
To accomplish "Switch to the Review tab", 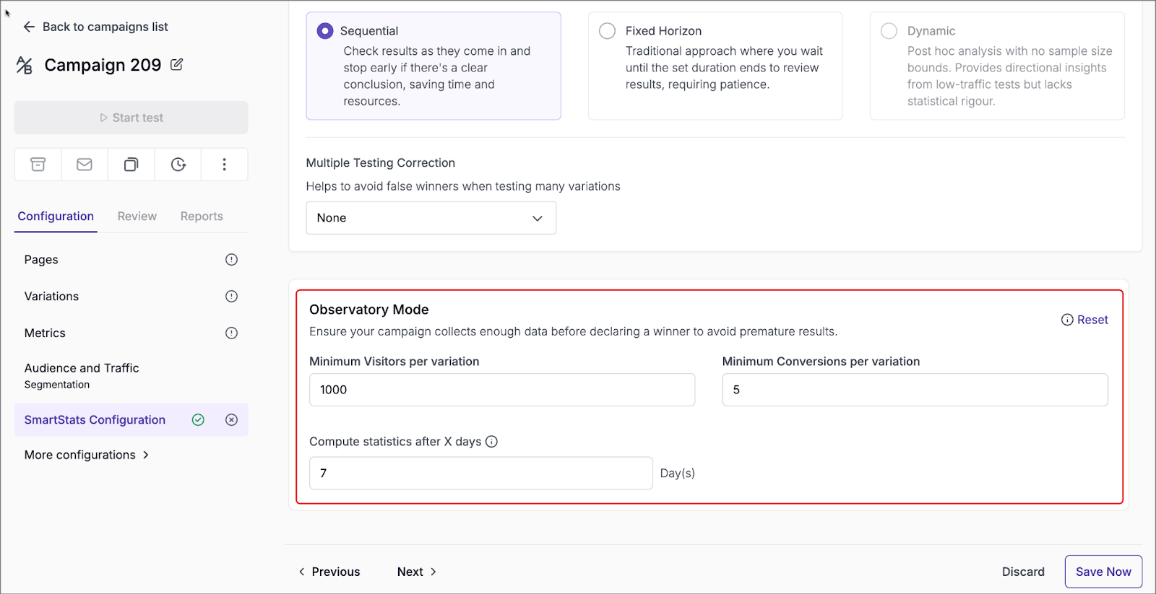I will (137, 217).
